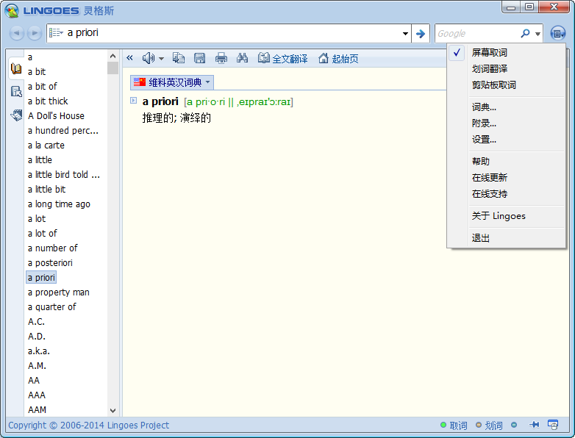Screen dimensions: 575x438
Task: Save the entry with the floppy disk icon
Action: coord(199,58)
